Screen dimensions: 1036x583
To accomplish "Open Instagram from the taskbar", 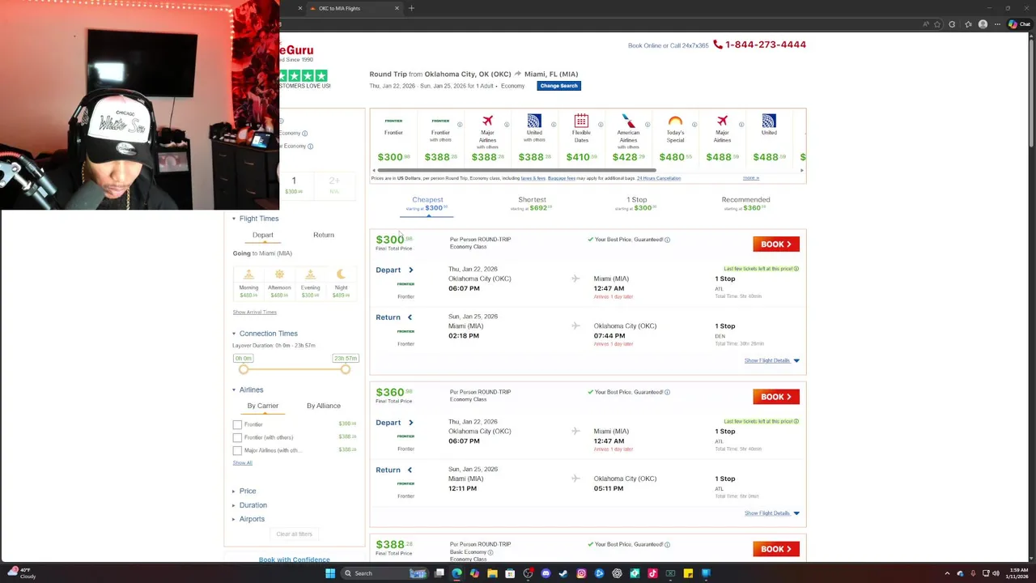I will coord(581,573).
